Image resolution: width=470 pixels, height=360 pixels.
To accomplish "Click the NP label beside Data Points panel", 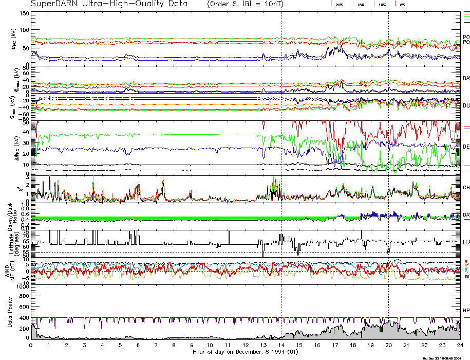I will click(466, 310).
